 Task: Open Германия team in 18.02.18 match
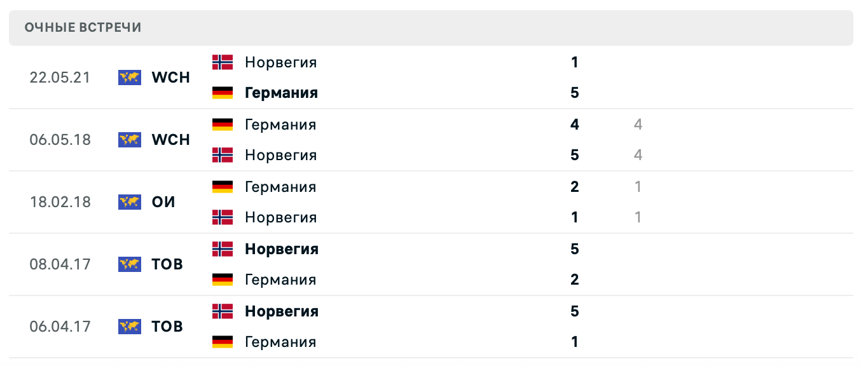[280, 187]
